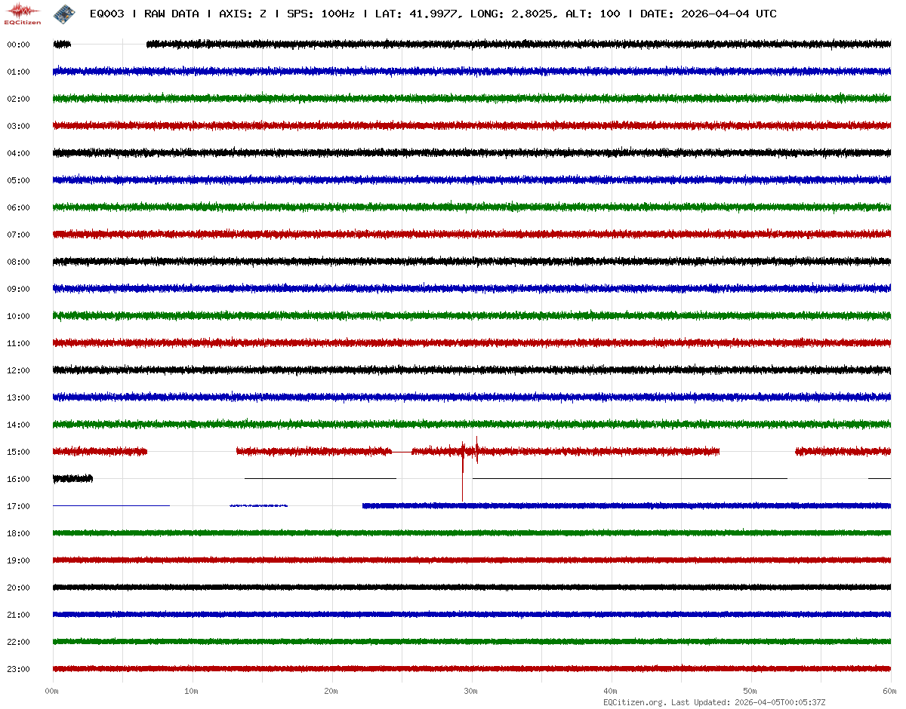The image size is (906, 709).
Task: Click the 23:00 hour label
Action: coord(18,669)
